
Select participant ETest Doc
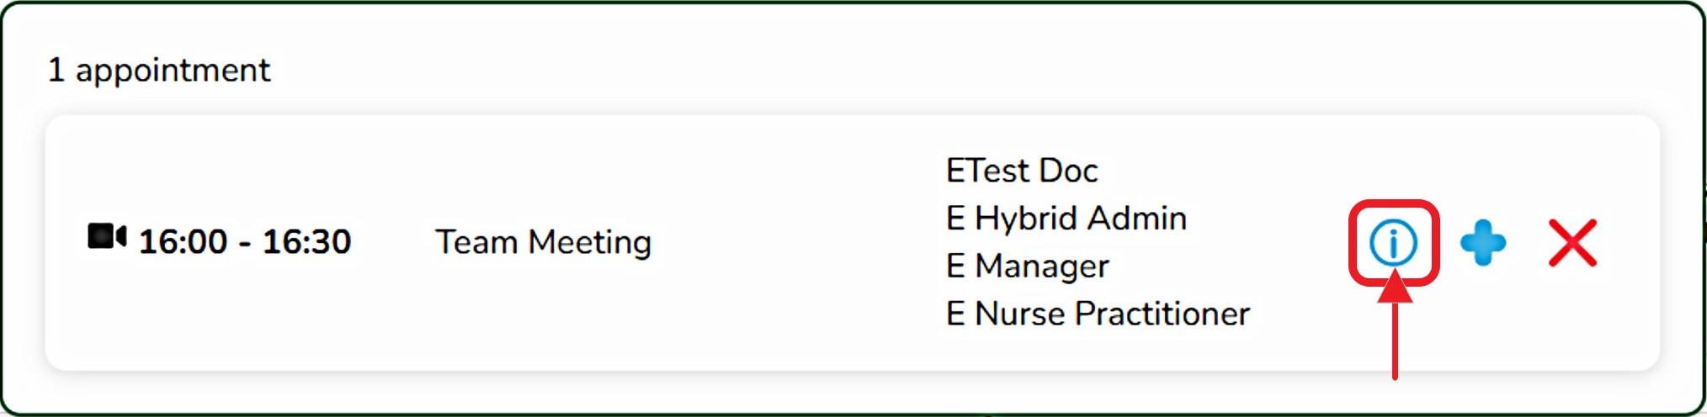pos(1022,171)
